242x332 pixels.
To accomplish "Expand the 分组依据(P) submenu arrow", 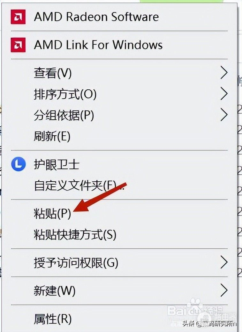I will click(x=224, y=115).
